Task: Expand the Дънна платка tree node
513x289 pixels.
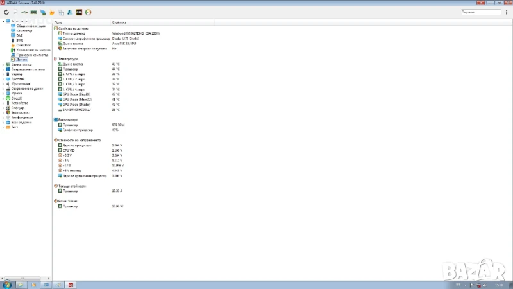Action: pos(3,64)
